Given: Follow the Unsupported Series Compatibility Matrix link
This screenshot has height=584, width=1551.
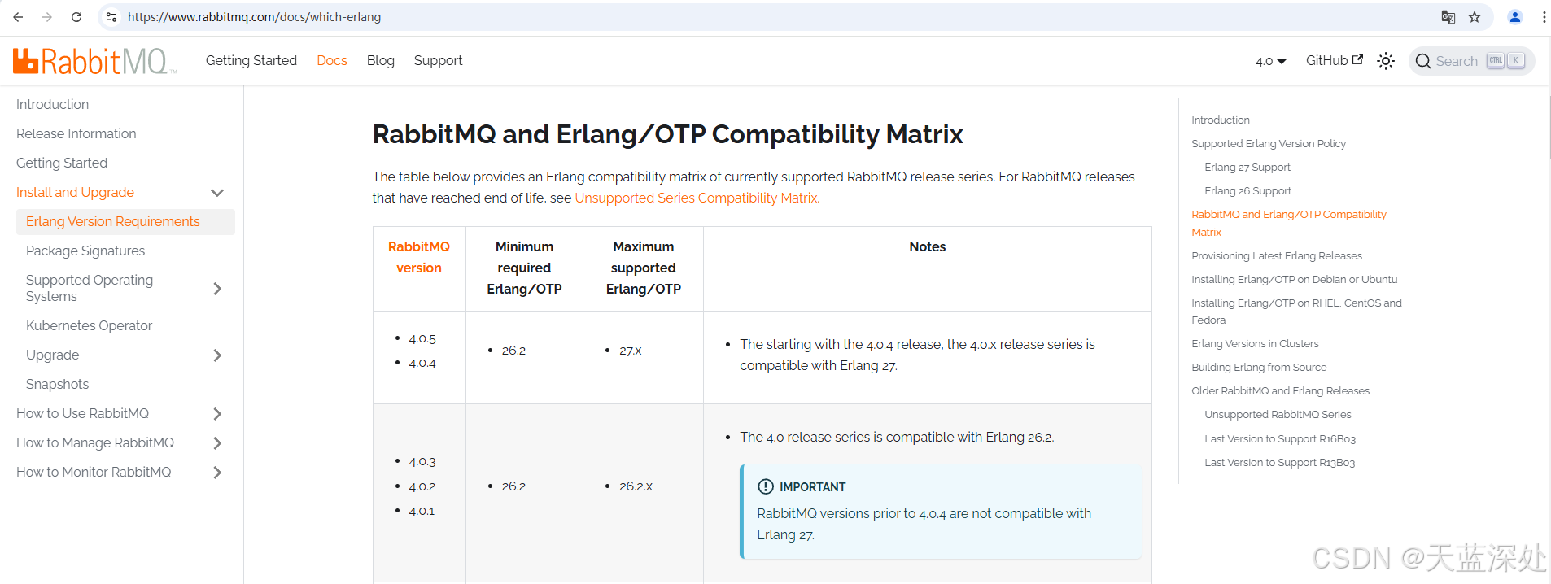Looking at the screenshot, I should pos(696,198).
